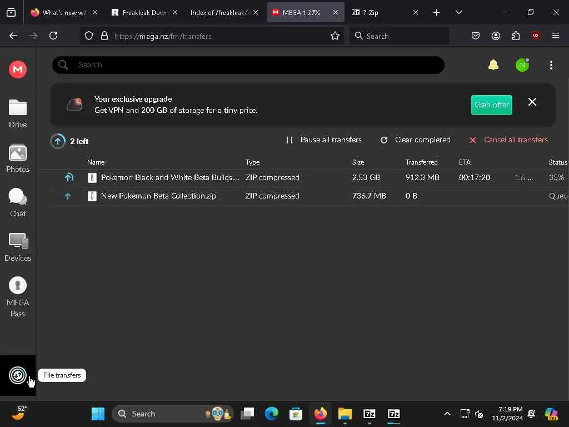Click Grab offer button
Image resolution: width=569 pixels, height=427 pixels.
click(x=491, y=105)
